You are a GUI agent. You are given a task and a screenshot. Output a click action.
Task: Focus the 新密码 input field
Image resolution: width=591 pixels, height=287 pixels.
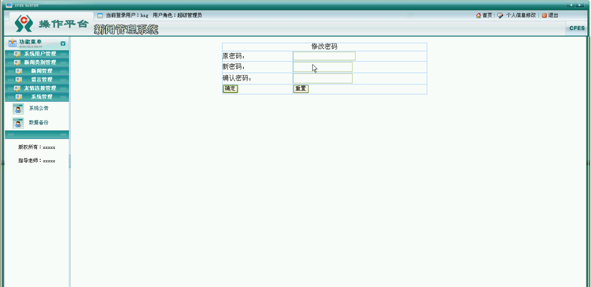[x=323, y=67]
